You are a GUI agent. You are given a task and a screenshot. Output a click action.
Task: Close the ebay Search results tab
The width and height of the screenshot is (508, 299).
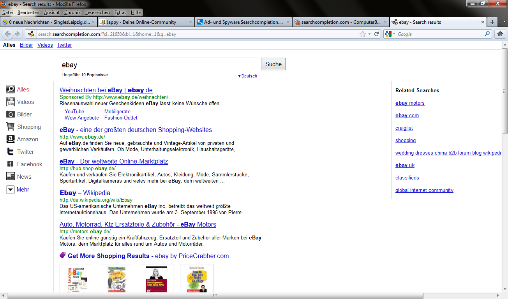pos(483,22)
